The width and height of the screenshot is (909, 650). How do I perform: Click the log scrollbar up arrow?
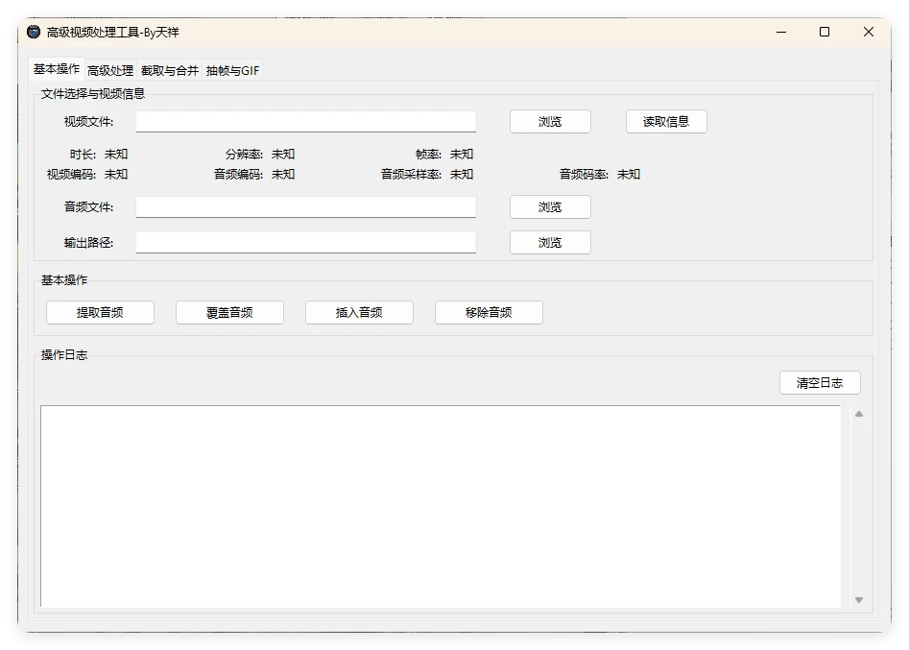point(858,412)
